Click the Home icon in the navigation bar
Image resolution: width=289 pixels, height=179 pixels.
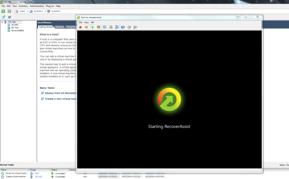click(x=17, y=11)
